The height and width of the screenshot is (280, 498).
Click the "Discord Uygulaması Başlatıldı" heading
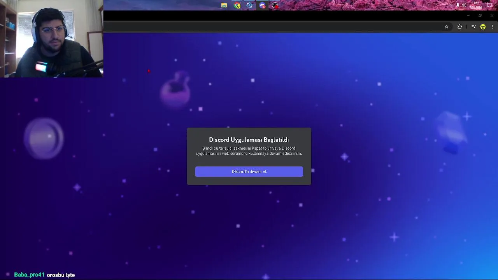(x=249, y=140)
